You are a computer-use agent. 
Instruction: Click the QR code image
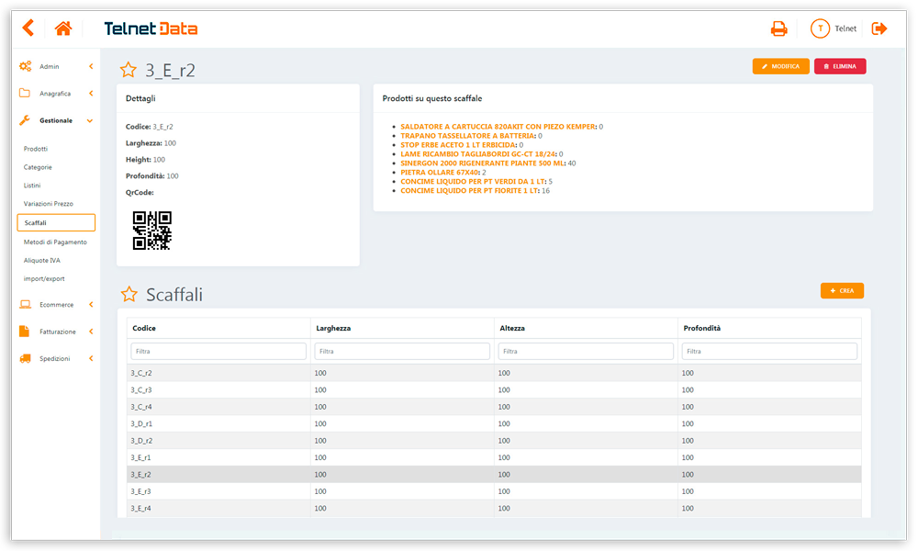click(x=152, y=231)
